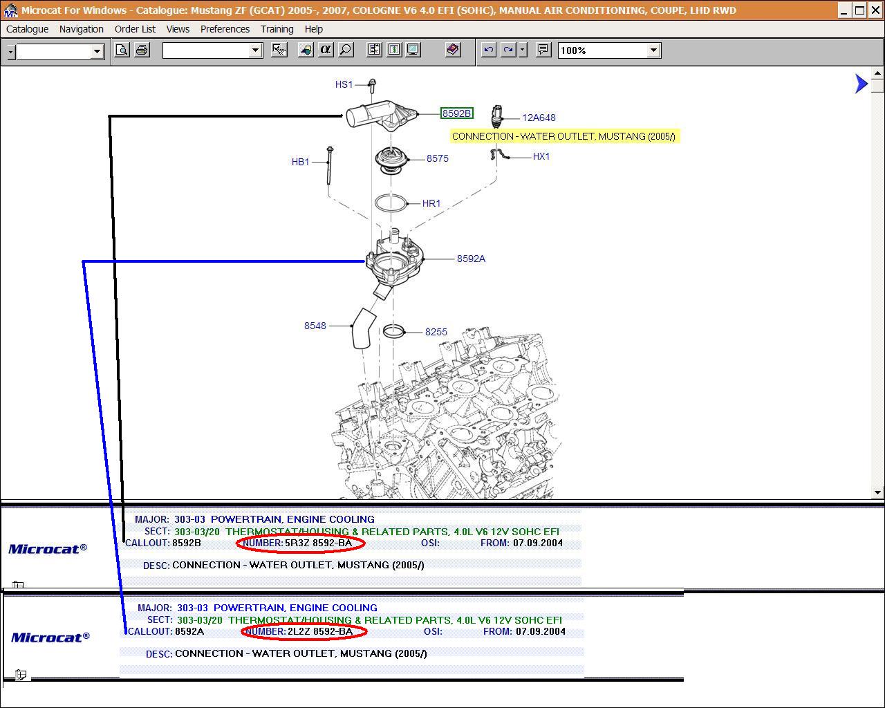Screen dimensions: 885x708
Task: Open the Preferences menu
Action: tap(225, 29)
